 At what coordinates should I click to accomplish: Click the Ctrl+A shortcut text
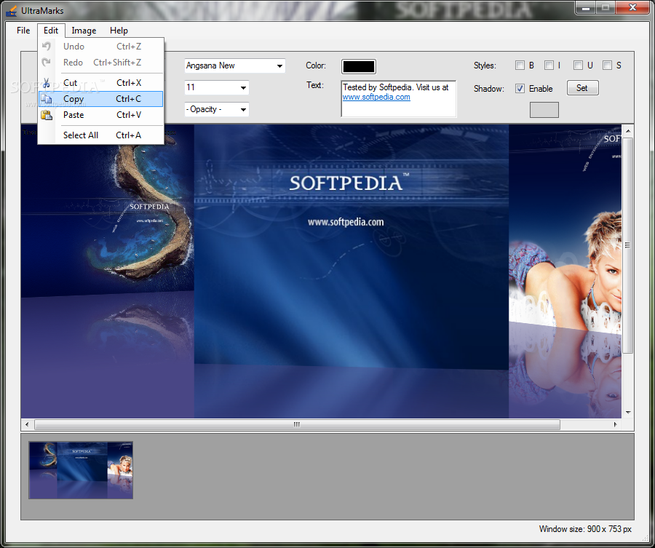point(129,135)
